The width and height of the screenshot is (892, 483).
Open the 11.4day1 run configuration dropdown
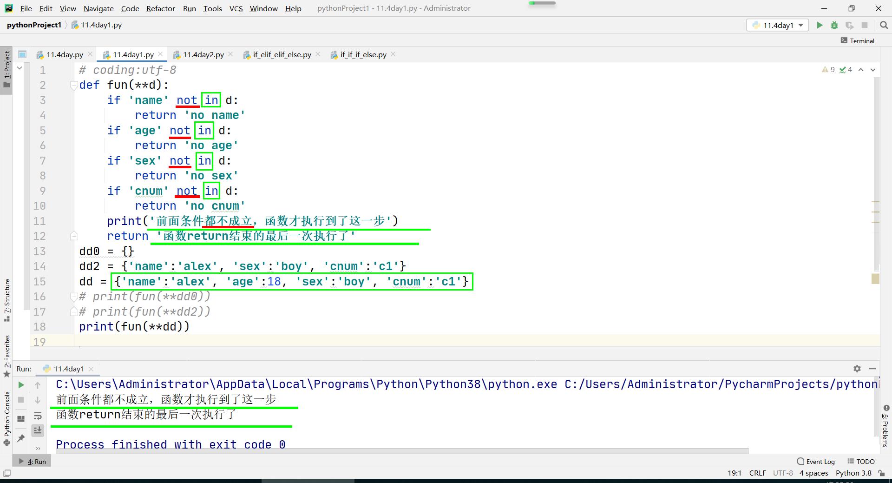(x=778, y=25)
